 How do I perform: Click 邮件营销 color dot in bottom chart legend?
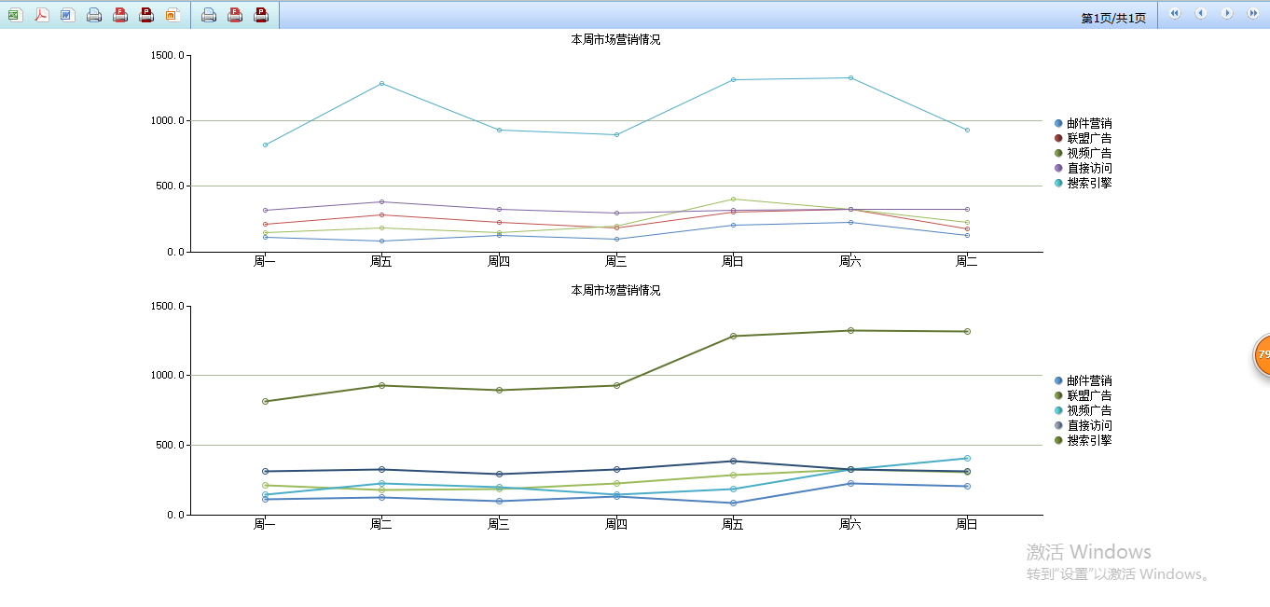tap(1058, 380)
